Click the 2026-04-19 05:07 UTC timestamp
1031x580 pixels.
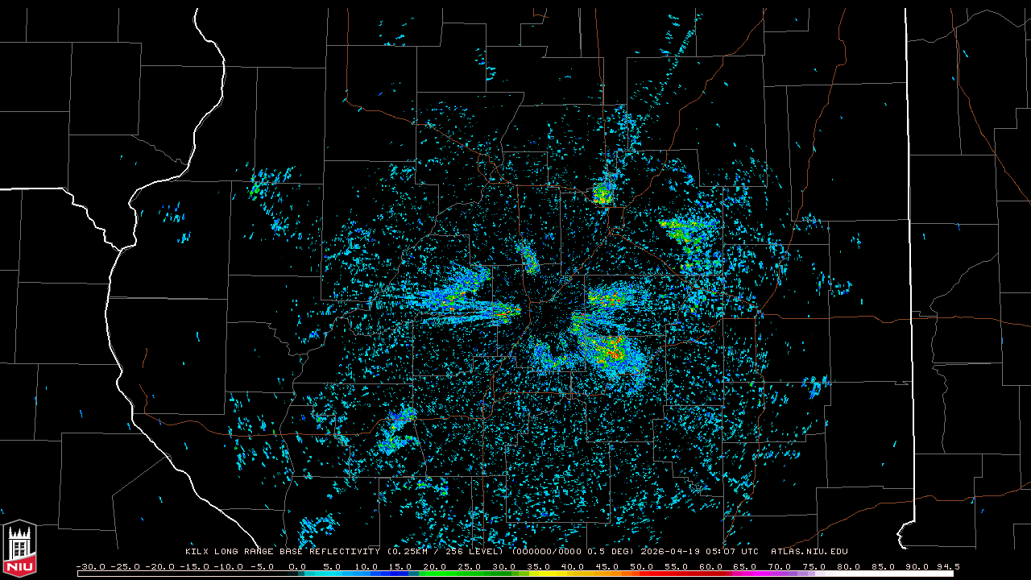coord(699,552)
